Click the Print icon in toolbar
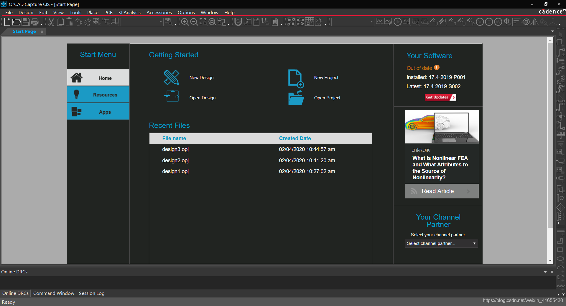 [x=35, y=22]
